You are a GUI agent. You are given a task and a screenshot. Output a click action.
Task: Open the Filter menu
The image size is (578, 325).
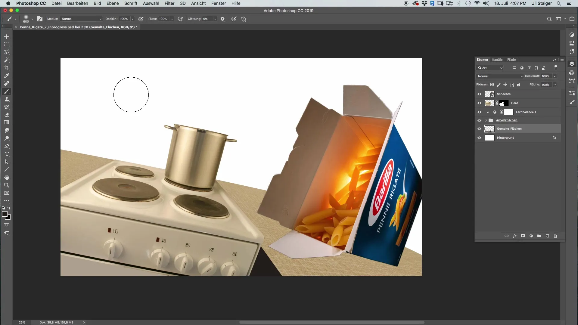[x=169, y=3]
